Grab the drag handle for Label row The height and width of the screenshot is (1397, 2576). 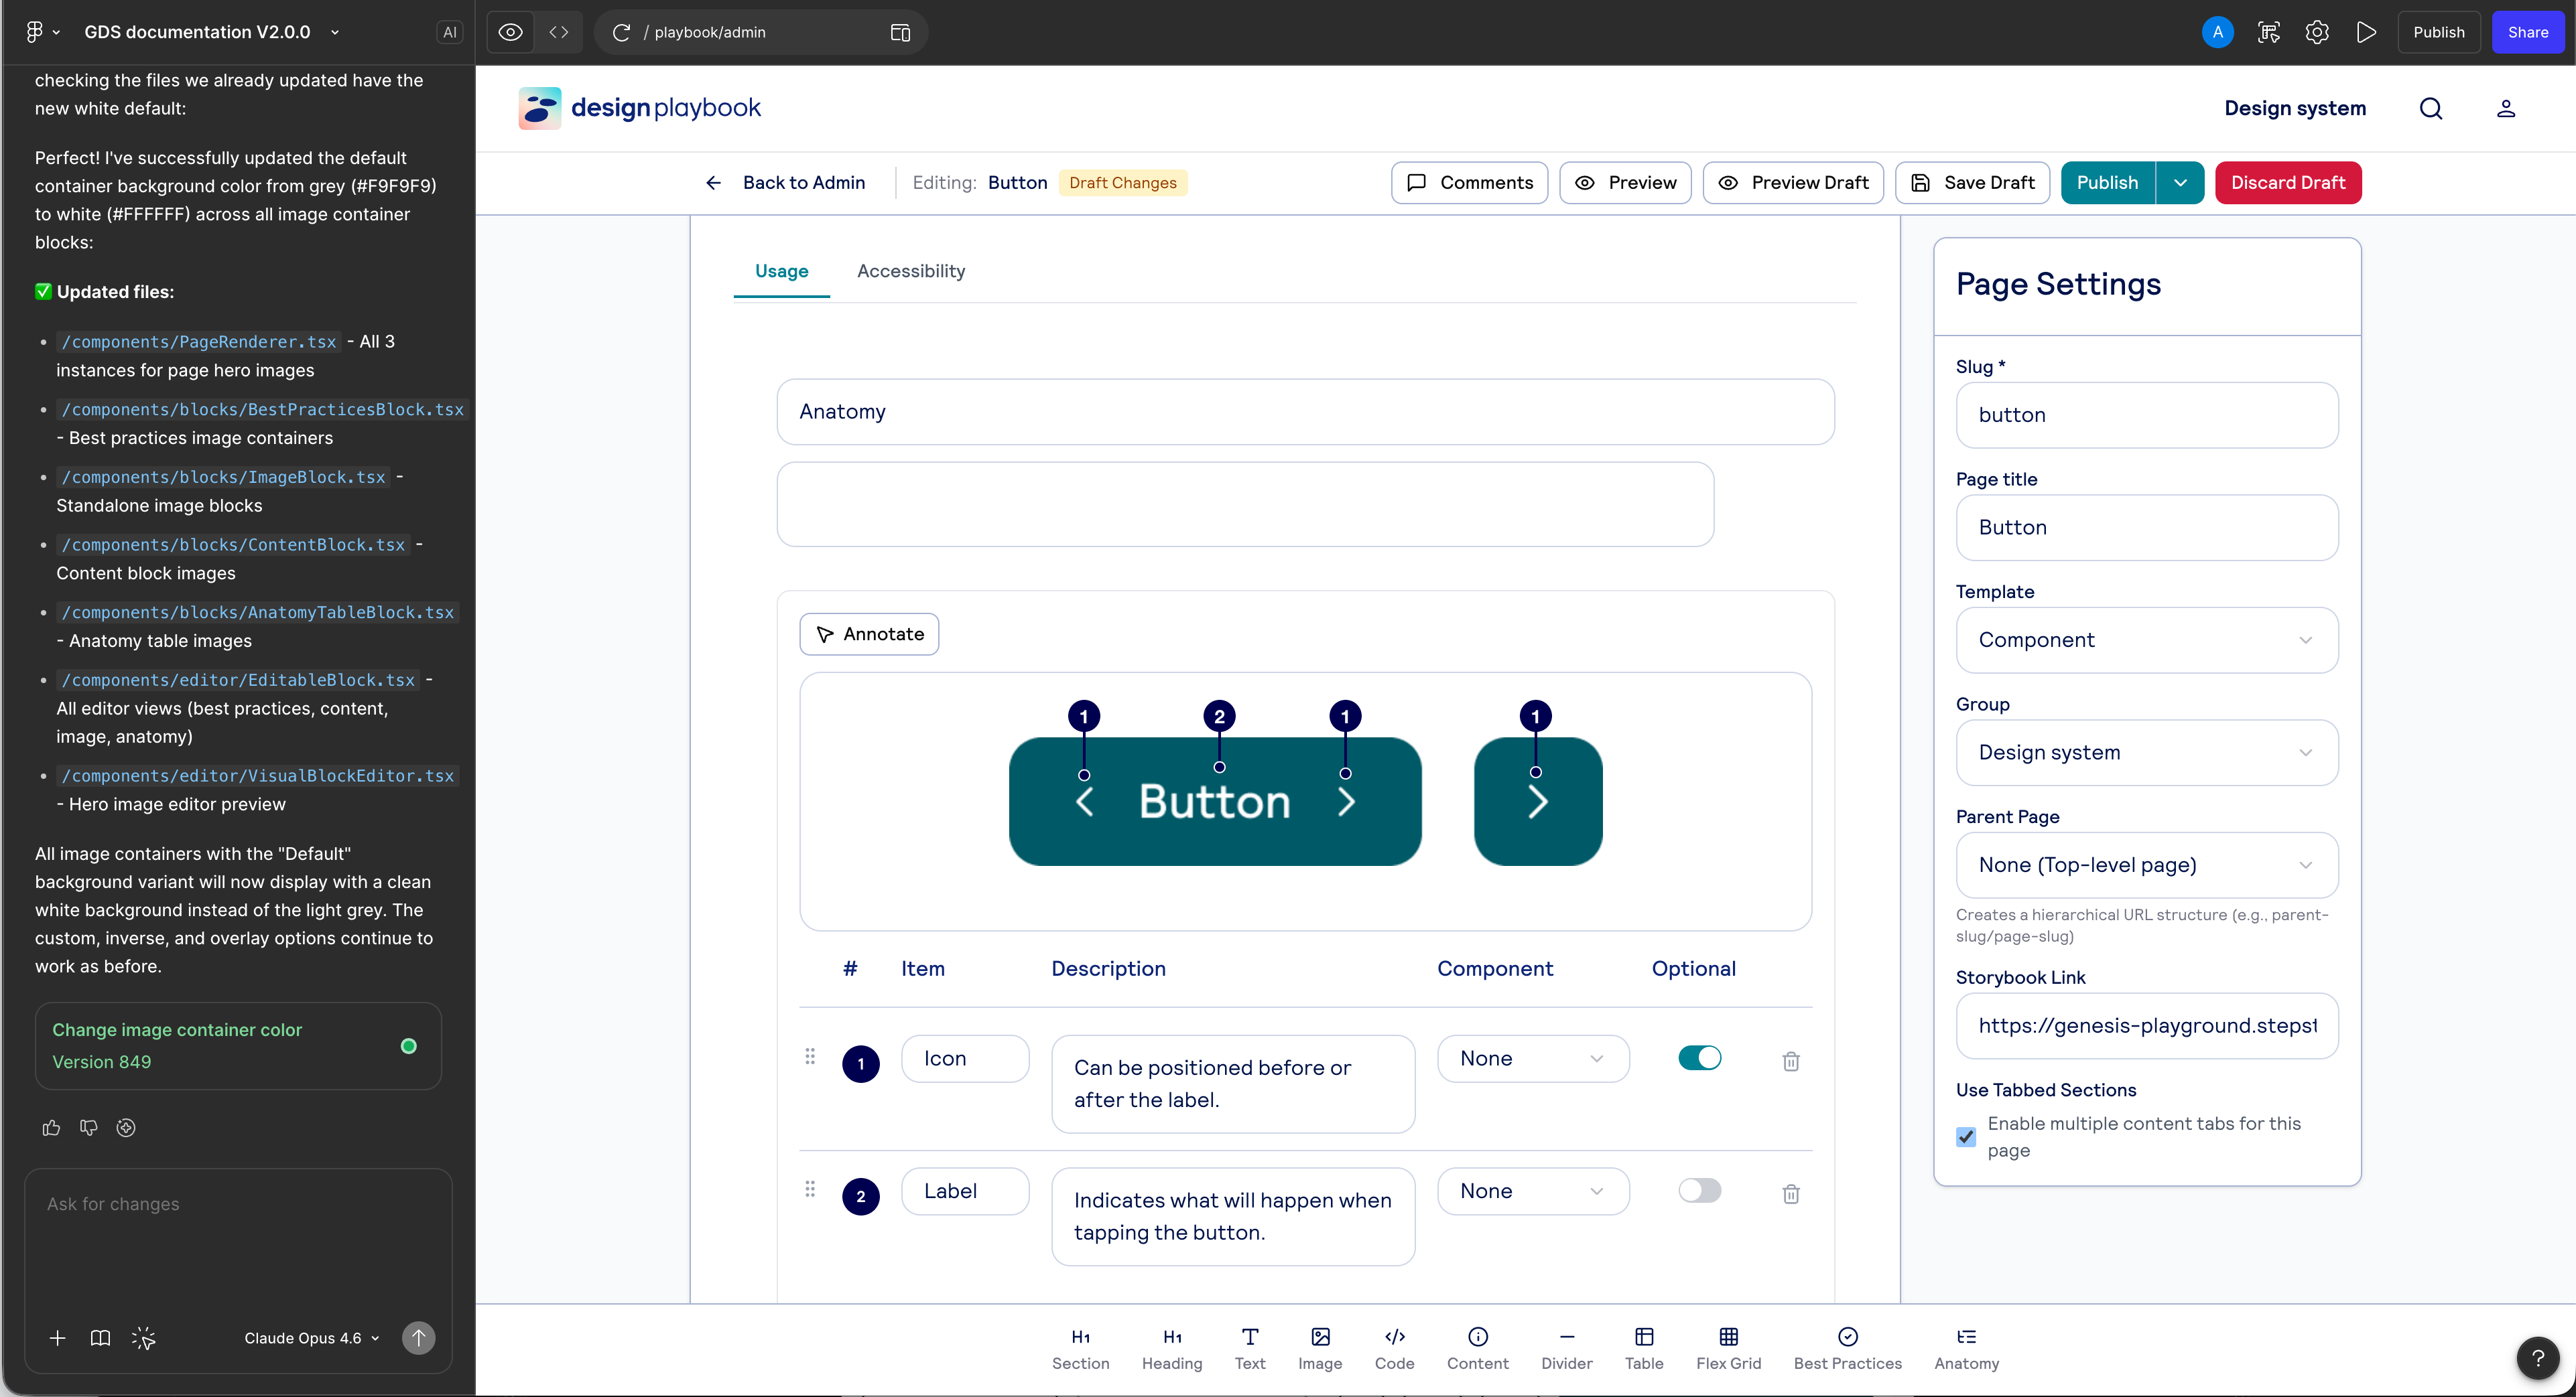[810, 1189]
